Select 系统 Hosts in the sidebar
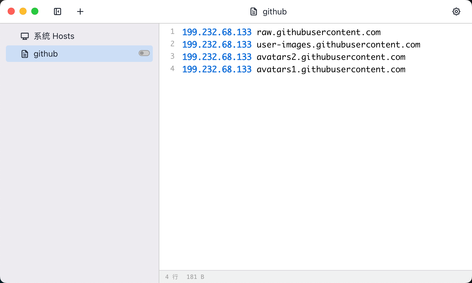 [79, 36]
